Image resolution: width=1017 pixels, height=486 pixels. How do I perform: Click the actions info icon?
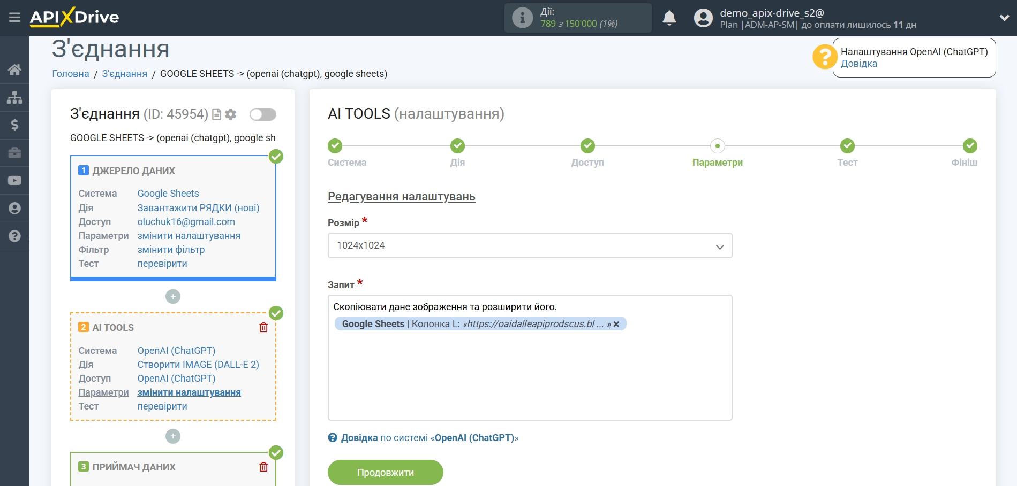tap(522, 18)
